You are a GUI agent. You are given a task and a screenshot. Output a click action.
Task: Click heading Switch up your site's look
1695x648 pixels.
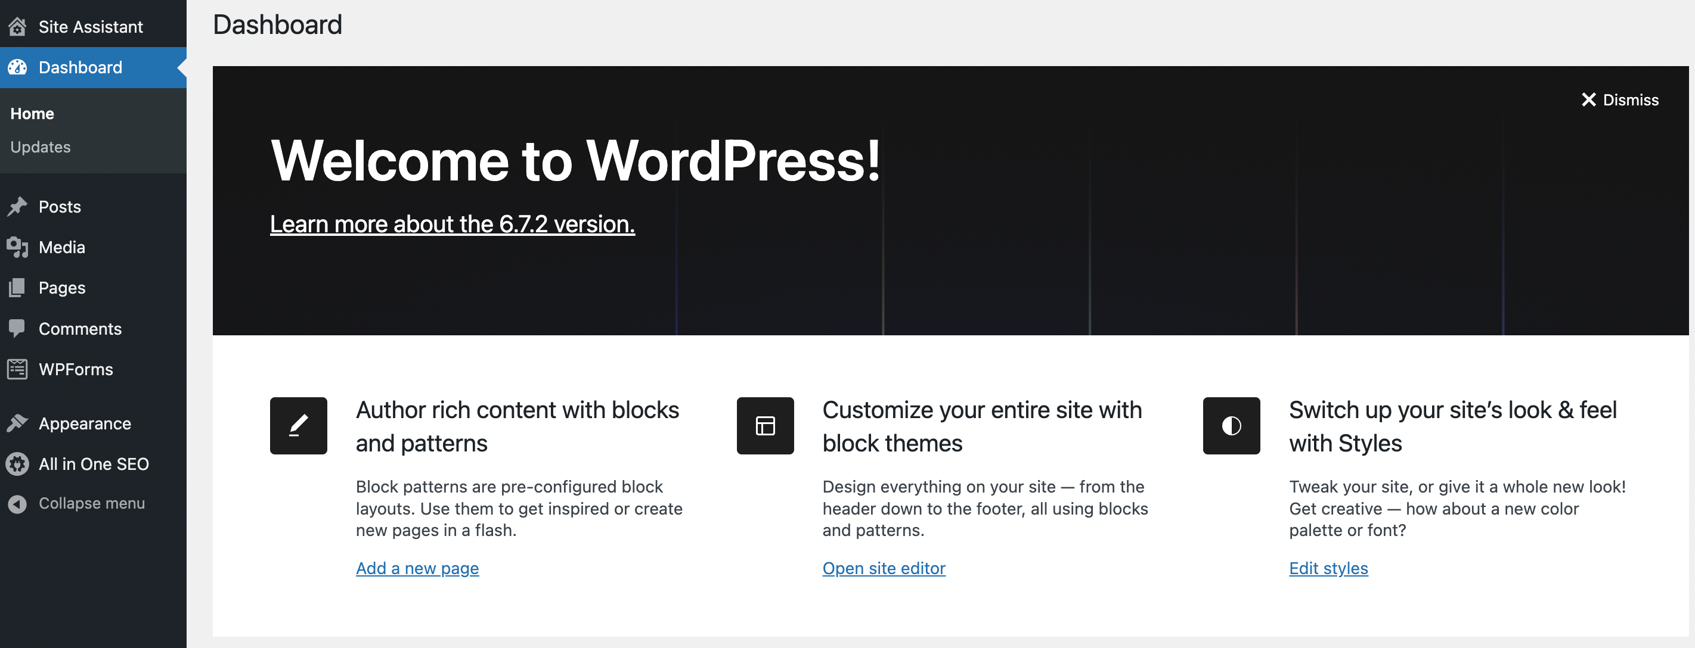tap(1452, 426)
